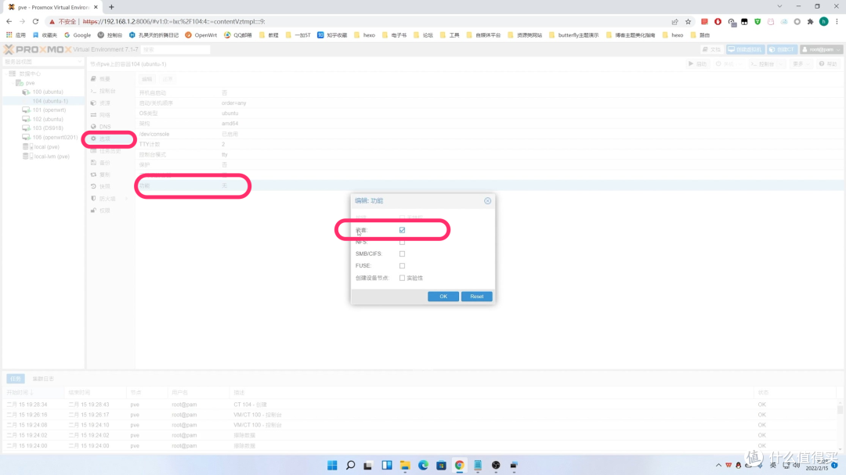
Task: Open the OpenWrt bookmark
Action: (201, 35)
